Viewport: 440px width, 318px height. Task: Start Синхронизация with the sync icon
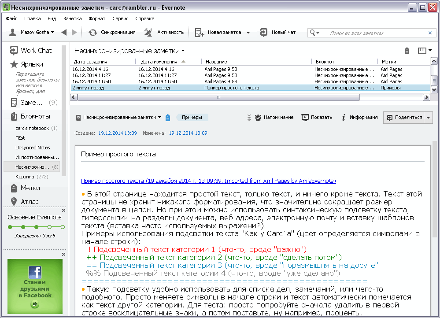coord(92,33)
